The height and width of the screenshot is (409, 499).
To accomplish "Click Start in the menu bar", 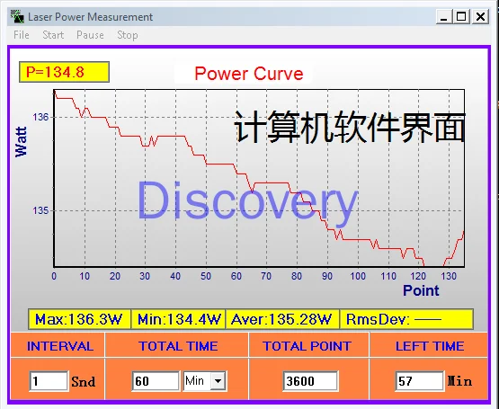I will click(53, 35).
